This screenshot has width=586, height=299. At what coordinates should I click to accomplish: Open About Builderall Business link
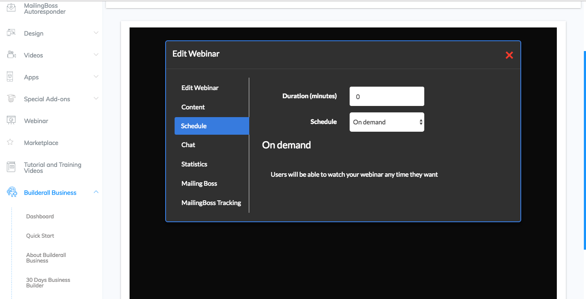pos(46,257)
